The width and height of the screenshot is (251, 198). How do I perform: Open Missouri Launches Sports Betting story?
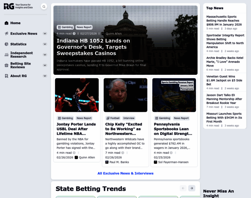[224, 117]
